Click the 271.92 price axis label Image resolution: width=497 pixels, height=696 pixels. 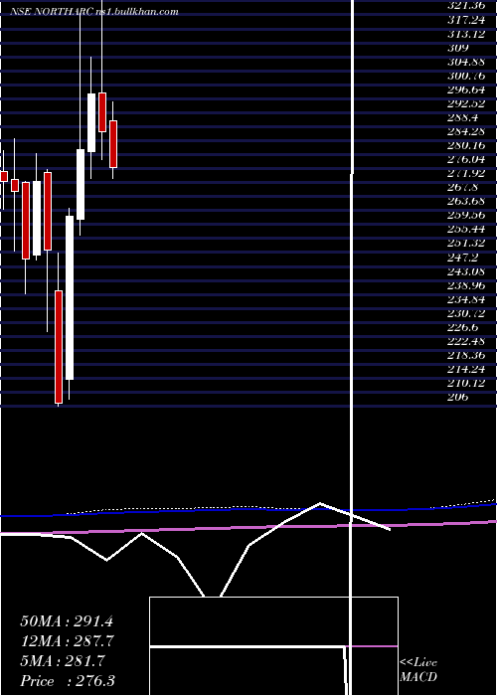tap(466, 174)
